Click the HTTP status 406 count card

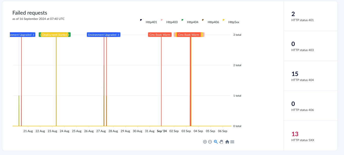coord(310,106)
